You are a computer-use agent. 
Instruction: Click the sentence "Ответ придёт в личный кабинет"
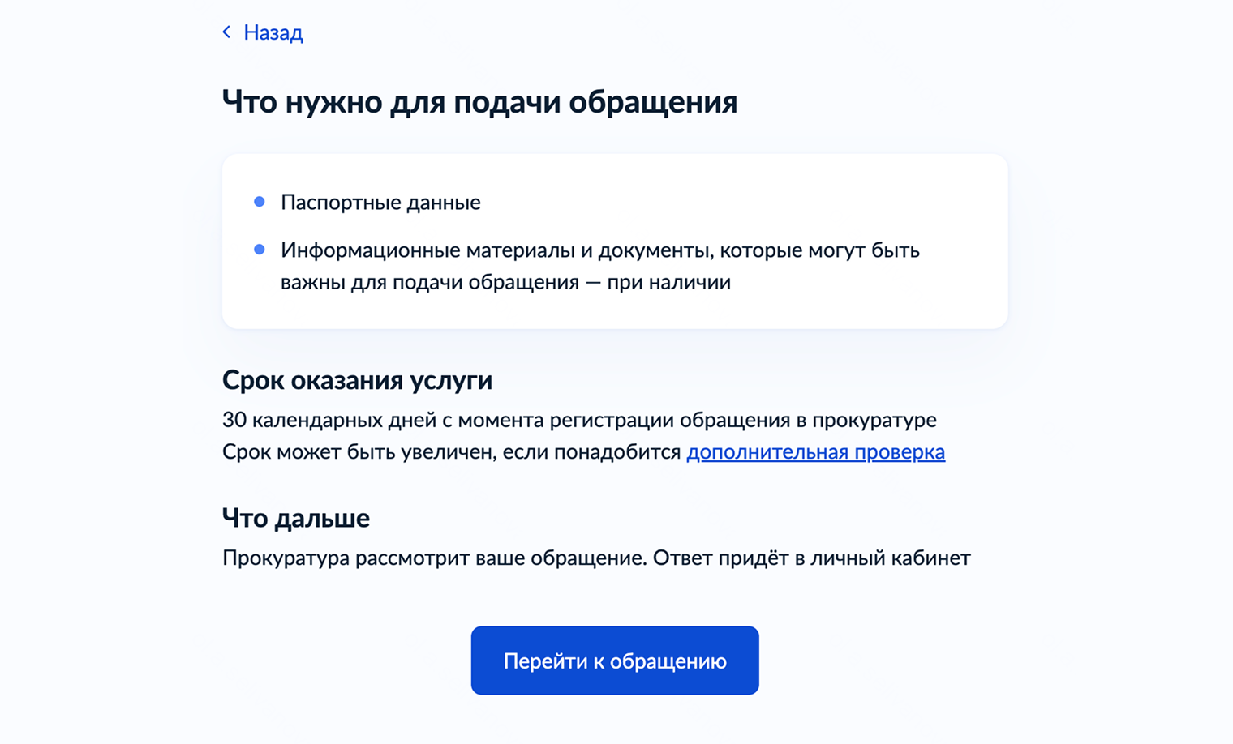[x=811, y=558]
